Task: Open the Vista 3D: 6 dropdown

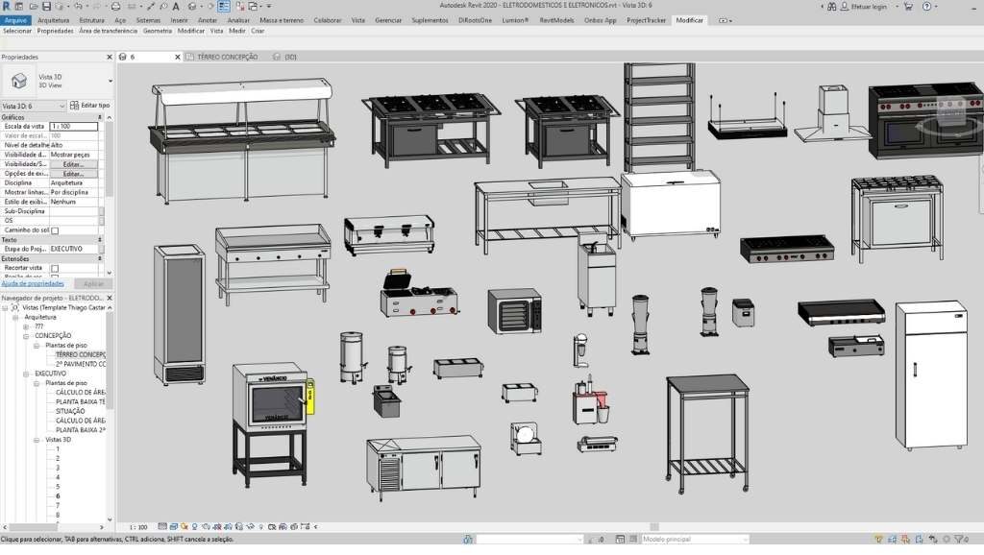Action: click(x=61, y=105)
